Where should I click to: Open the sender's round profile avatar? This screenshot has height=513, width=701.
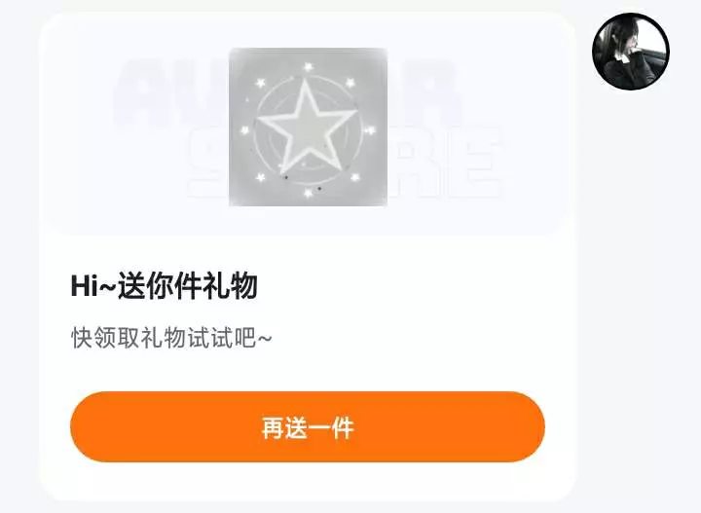631,52
